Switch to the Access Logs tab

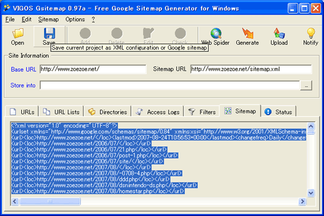coord(158,112)
